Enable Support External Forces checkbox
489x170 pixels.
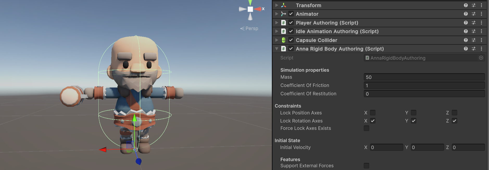[x=366, y=166]
